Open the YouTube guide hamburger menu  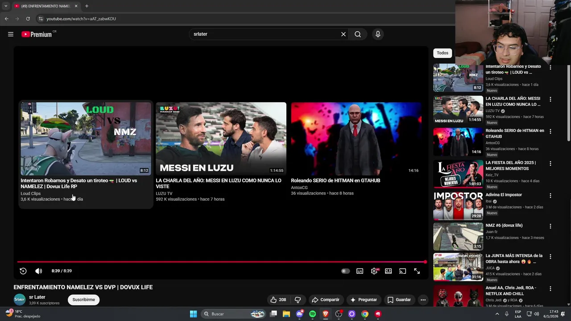[11, 34]
